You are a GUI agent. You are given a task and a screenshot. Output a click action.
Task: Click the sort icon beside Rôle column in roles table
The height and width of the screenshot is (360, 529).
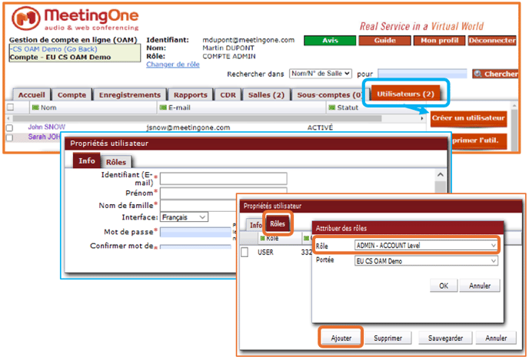click(x=262, y=239)
